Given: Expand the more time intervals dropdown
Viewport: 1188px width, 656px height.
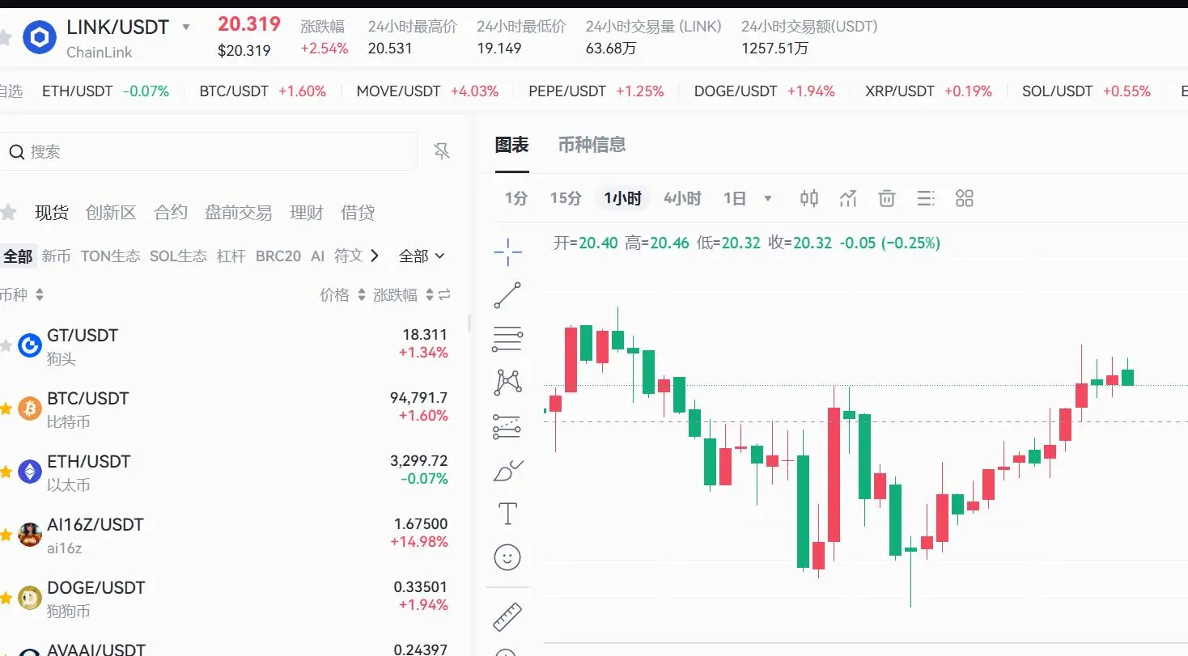Looking at the screenshot, I should point(768,198).
